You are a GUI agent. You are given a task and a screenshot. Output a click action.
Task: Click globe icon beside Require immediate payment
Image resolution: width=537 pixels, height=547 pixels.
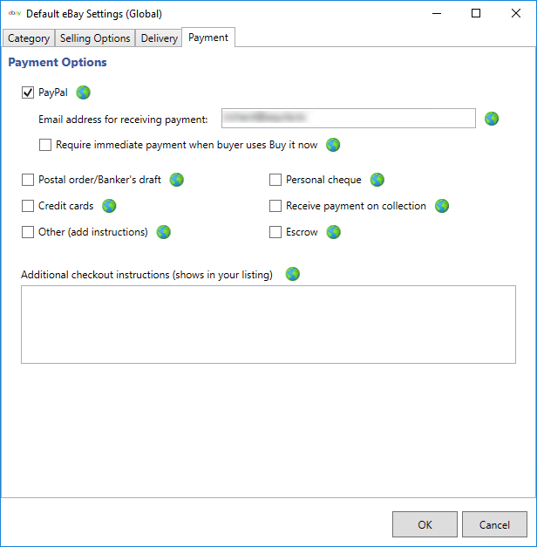(x=333, y=145)
